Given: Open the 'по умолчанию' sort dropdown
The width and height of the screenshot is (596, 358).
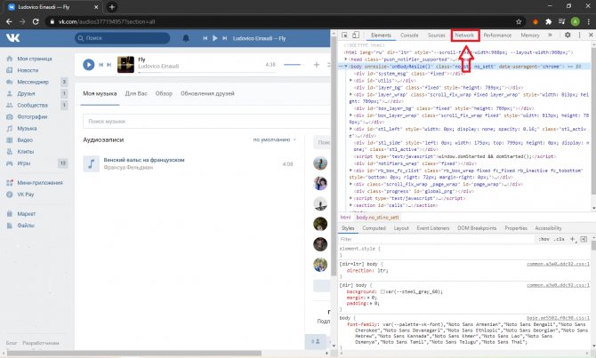Looking at the screenshot, I should [x=273, y=139].
